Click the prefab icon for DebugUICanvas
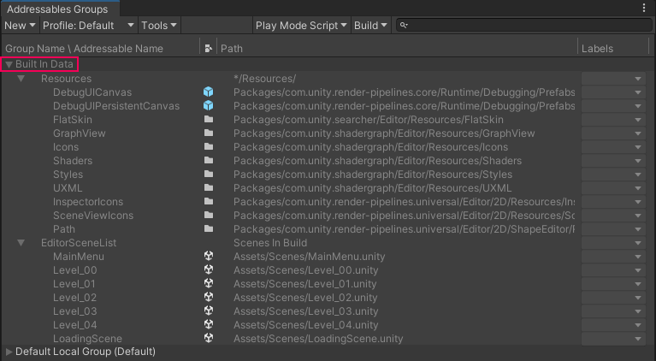Image resolution: width=656 pixels, height=361 pixels. pyautogui.click(x=208, y=92)
